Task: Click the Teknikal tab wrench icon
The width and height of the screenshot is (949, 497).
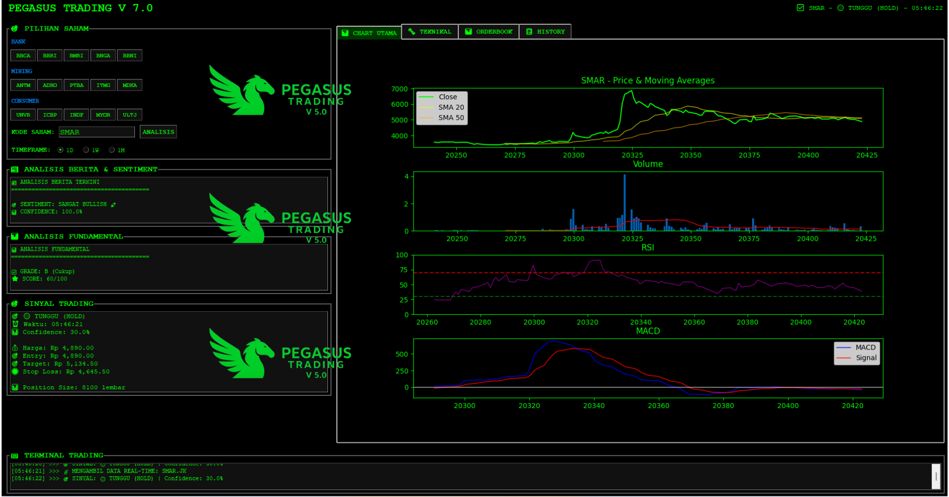Action: [x=412, y=32]
